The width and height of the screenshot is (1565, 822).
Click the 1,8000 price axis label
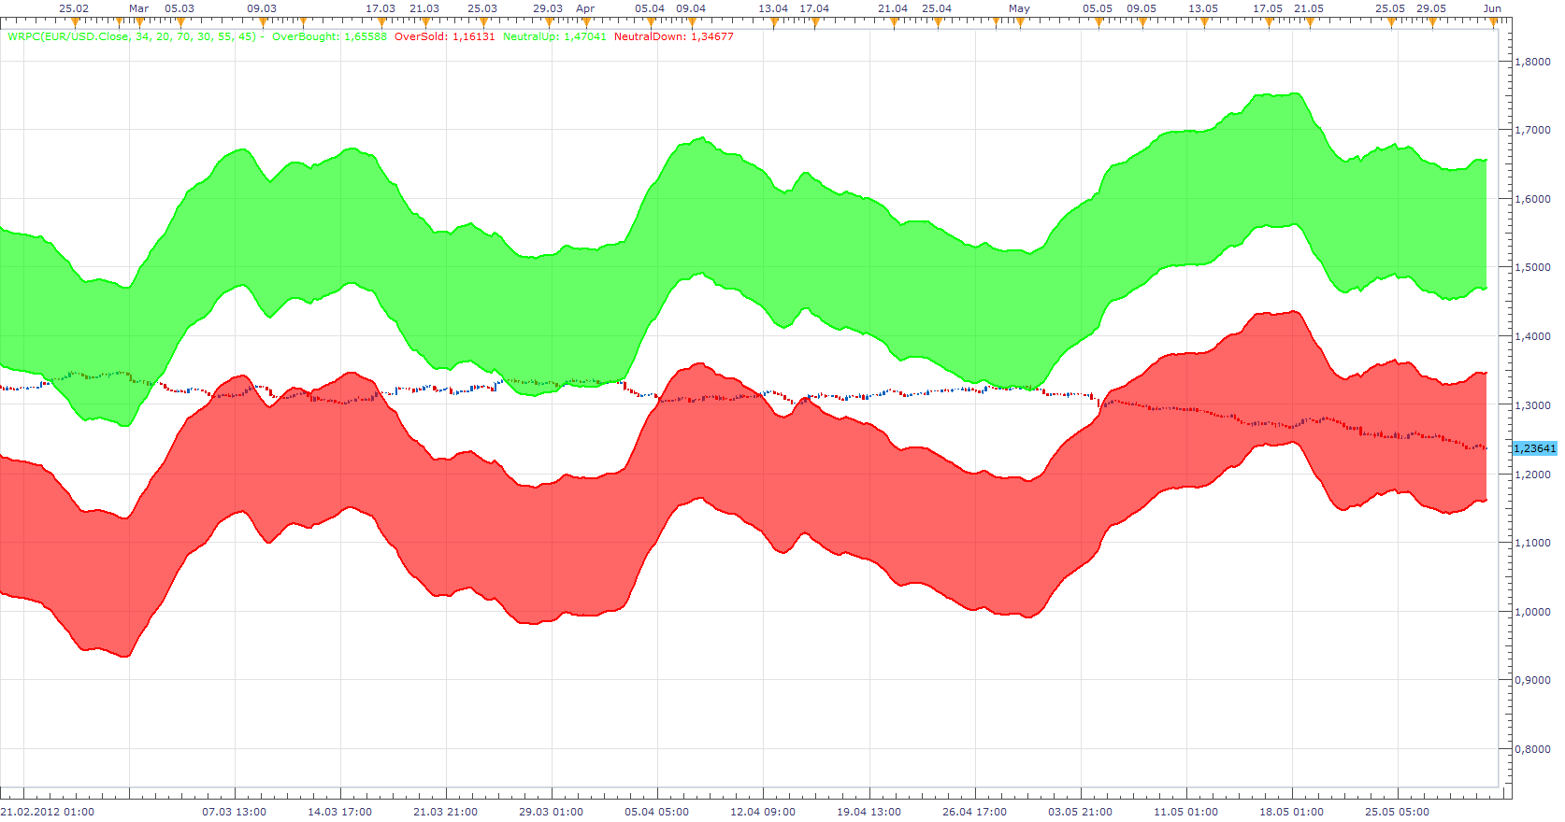(x=1532, y=62)
